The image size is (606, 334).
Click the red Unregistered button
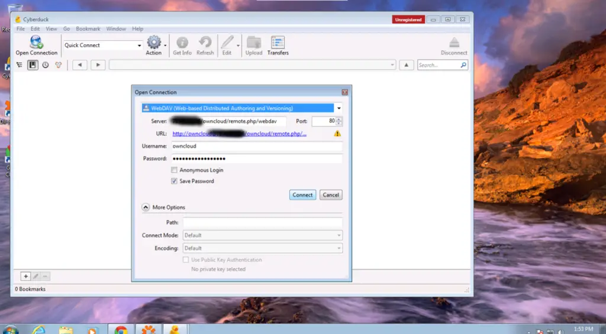pyautogui.click(x=408, y=20)
